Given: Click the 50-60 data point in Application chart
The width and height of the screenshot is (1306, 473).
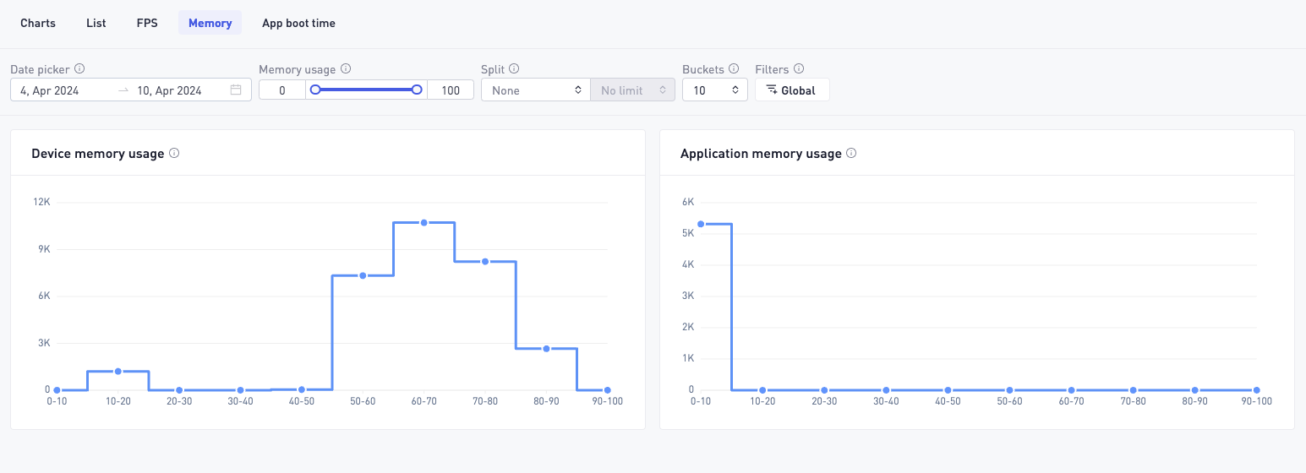Looking at the screenshot, I should coord(1009,390).
